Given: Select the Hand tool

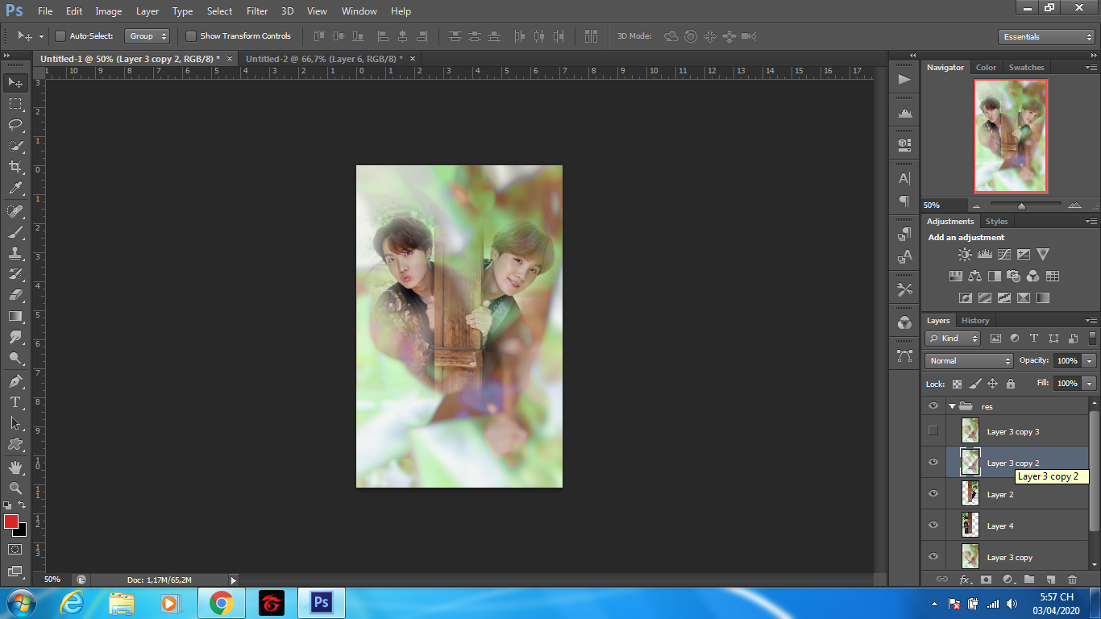Looking at the screenshot, I should [15, 467].
